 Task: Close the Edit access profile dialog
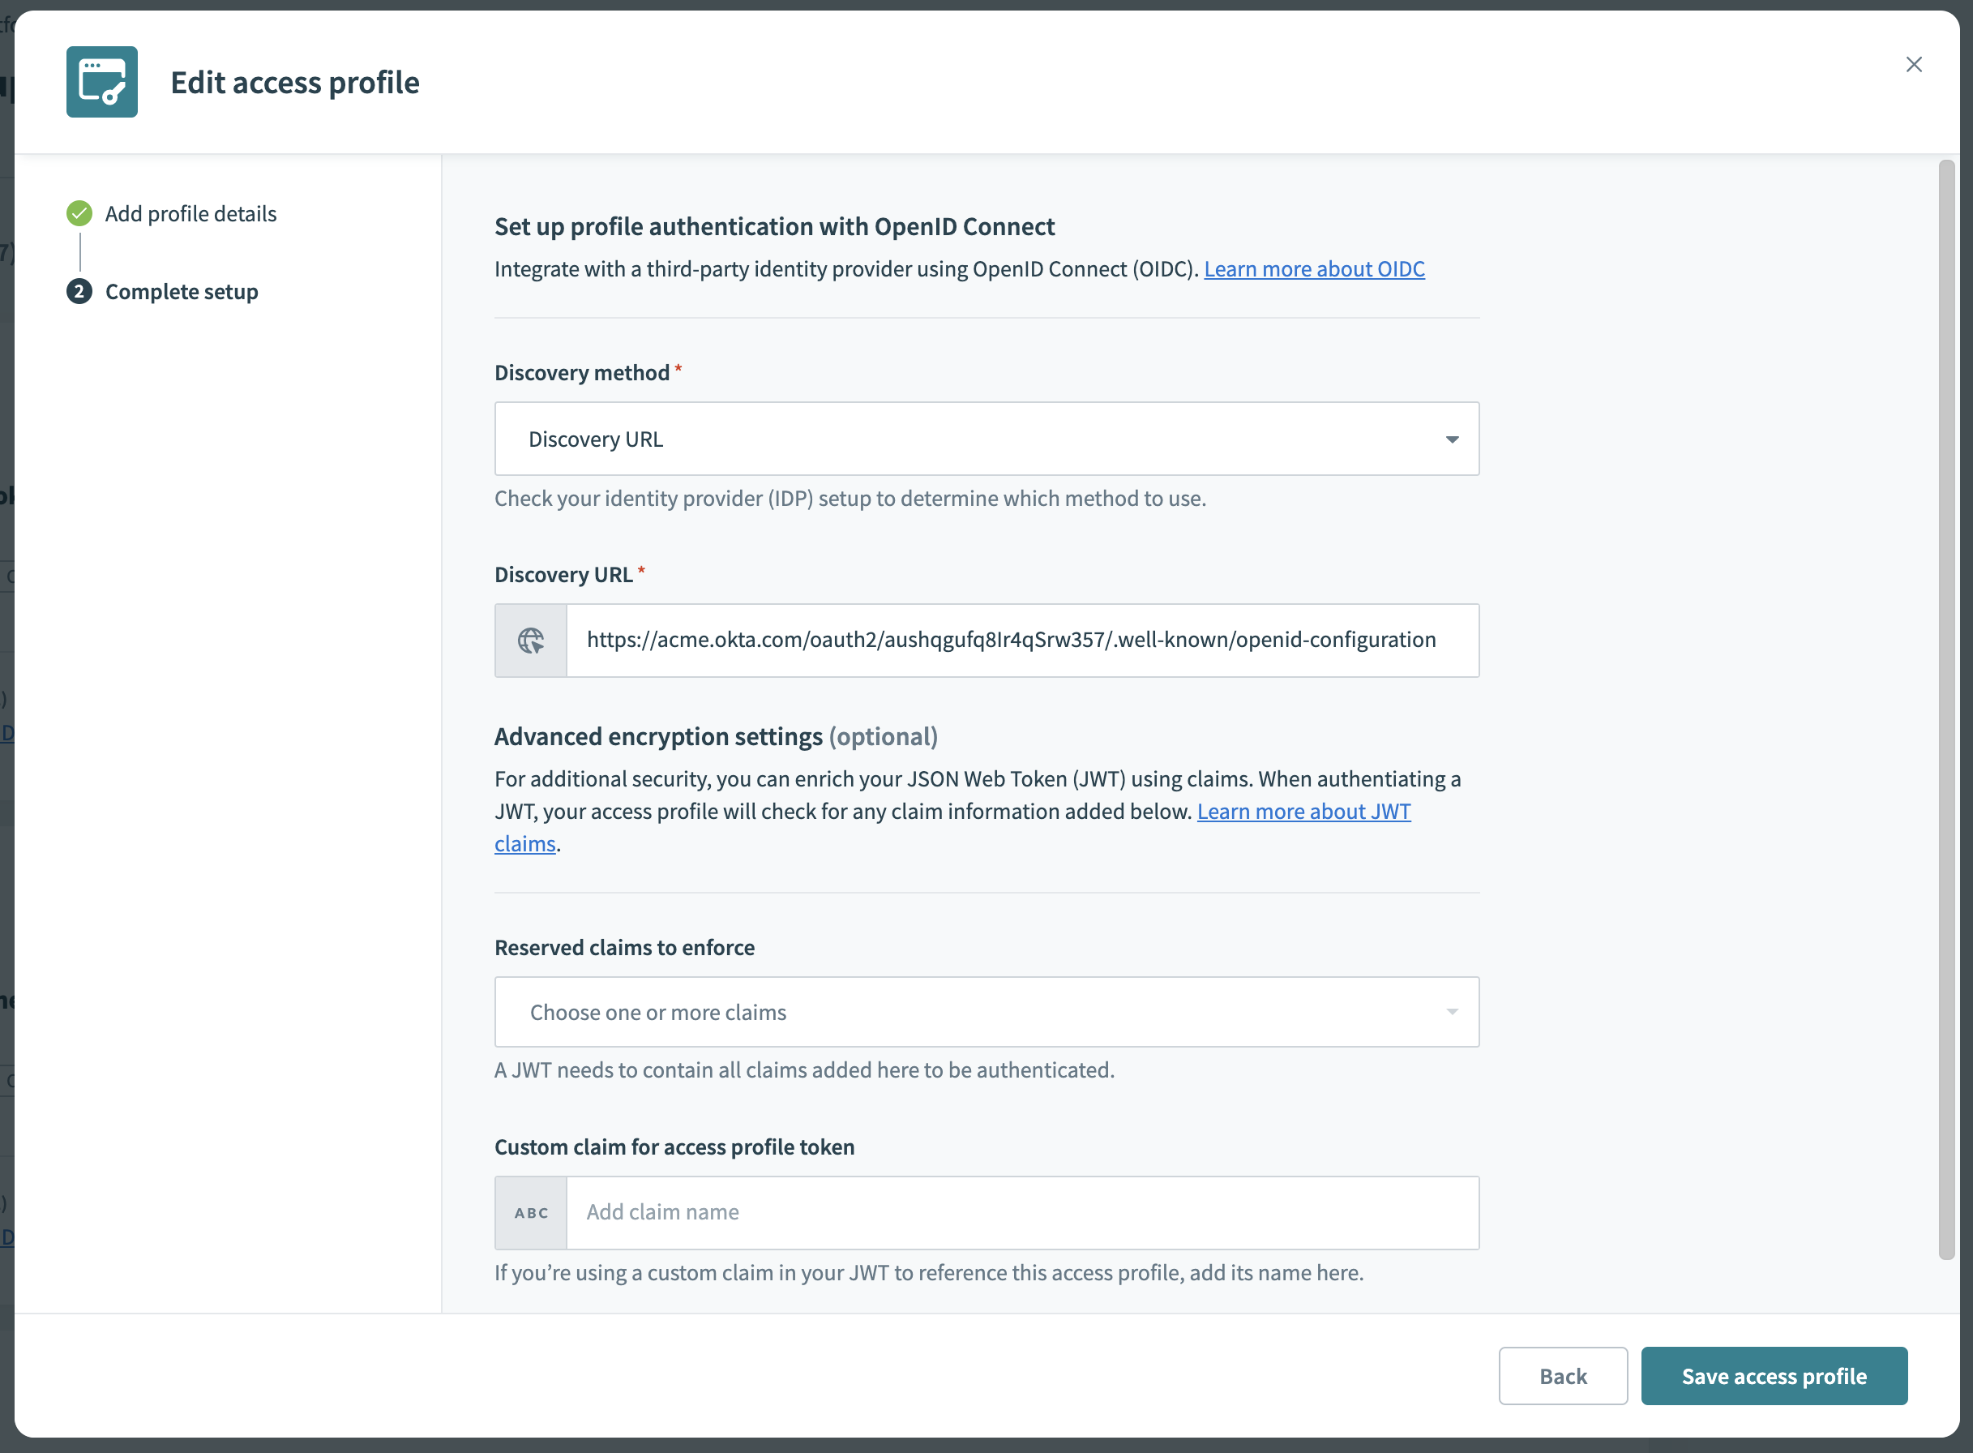[x=1914, y=63]
